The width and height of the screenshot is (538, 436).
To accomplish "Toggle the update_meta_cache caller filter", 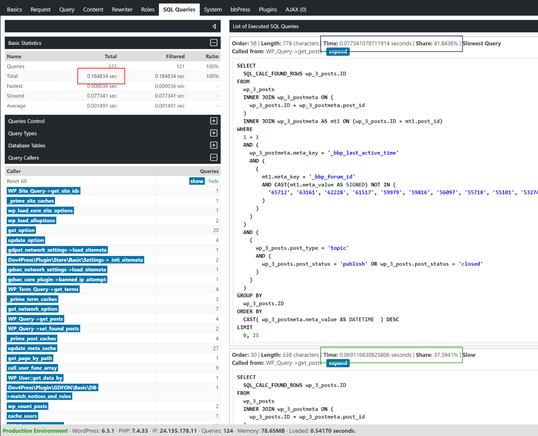I will [32, 348].
